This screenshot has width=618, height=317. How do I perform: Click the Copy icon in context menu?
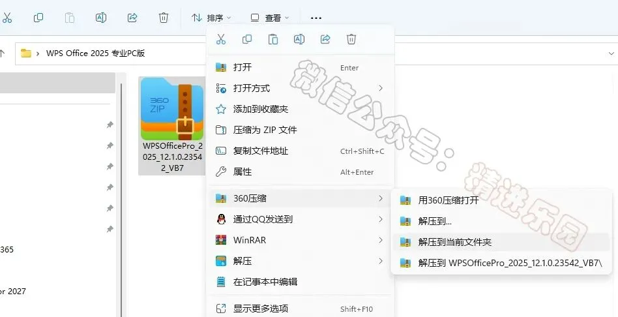tap(246, 39)
